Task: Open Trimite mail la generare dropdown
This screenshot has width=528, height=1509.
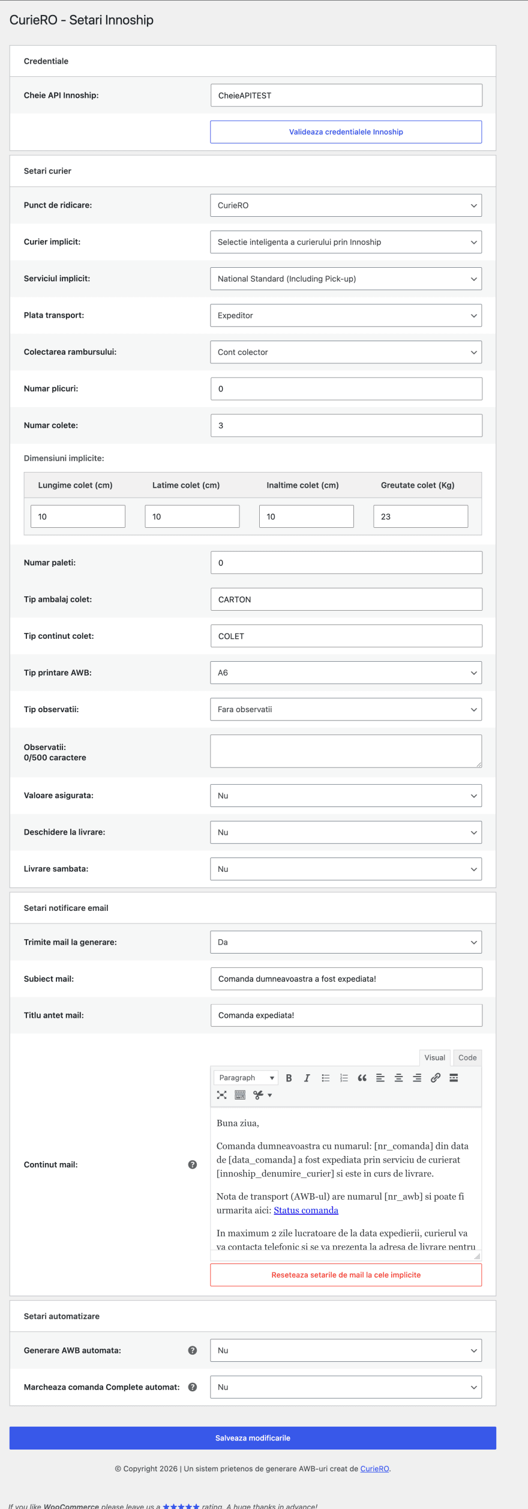Action: [346, 942]
